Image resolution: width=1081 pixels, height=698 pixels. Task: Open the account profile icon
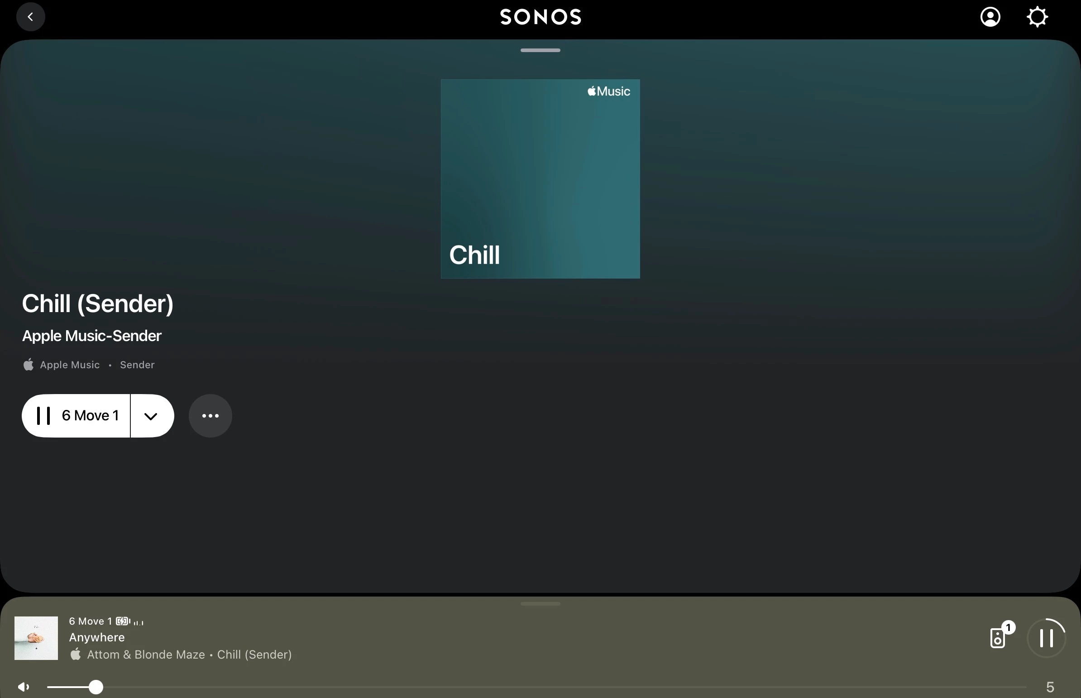coord(990,17)
